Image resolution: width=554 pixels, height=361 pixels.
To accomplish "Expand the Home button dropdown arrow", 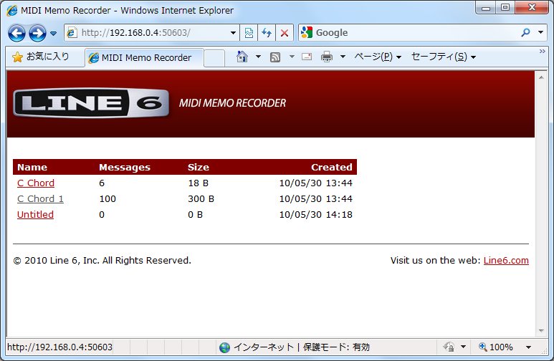I will [x=258, y=57].
